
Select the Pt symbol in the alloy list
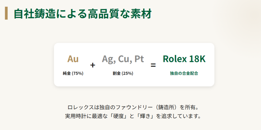[x=139, y=59]
